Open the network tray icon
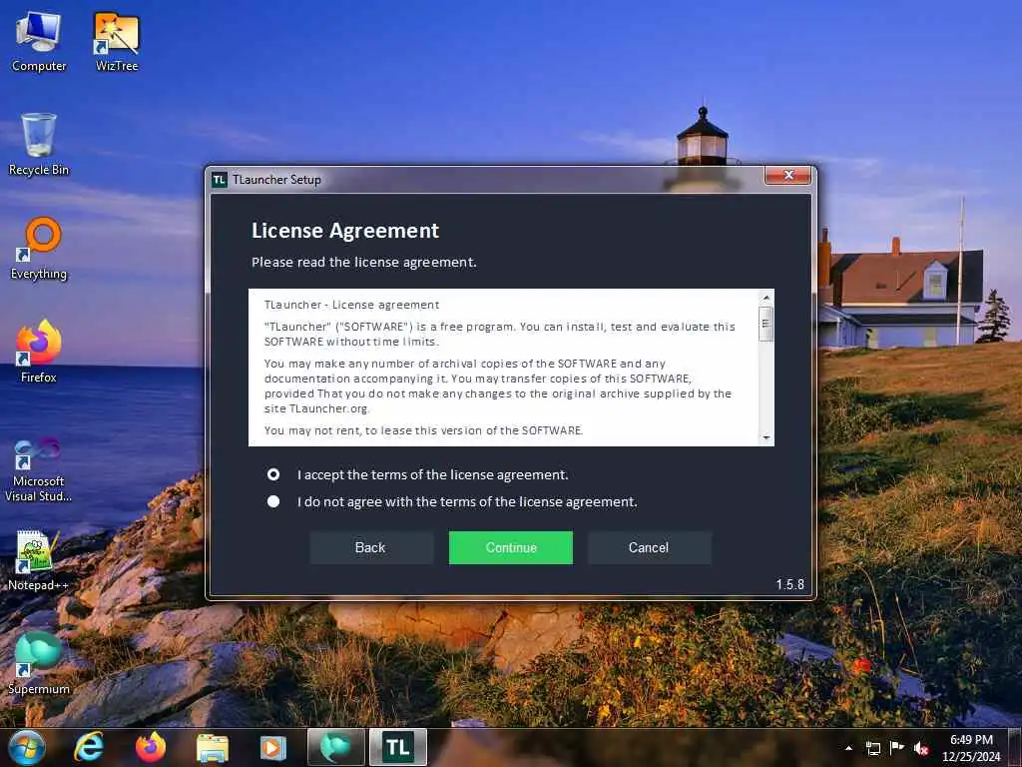Screen dimensions: 1022x767 coord(872,748)
